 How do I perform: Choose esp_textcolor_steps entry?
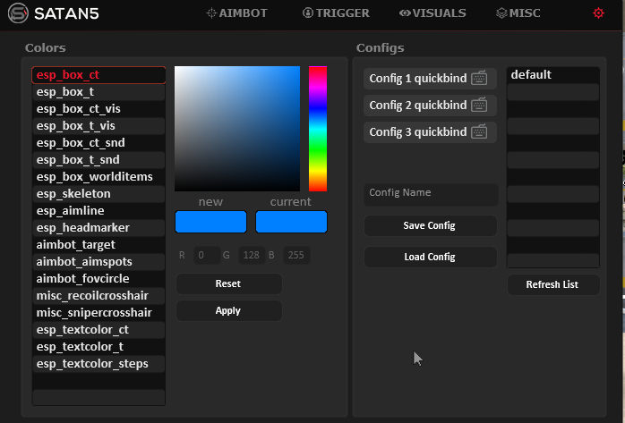[x=98, y=363]
